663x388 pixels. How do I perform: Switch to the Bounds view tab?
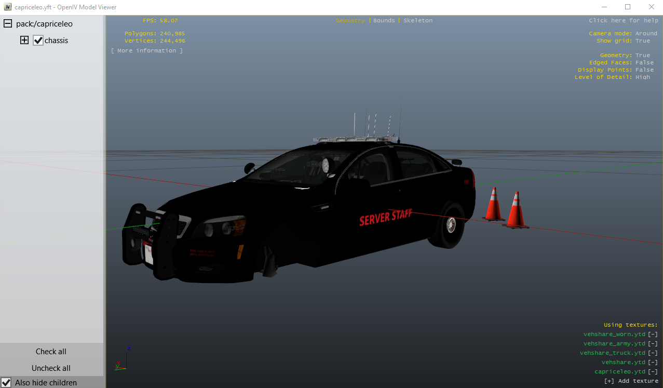click(x=384, y=20)
